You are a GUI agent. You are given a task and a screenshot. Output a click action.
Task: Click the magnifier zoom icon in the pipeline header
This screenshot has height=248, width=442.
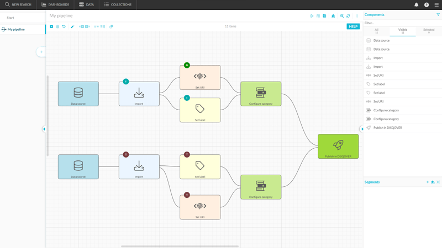point(342,16)
